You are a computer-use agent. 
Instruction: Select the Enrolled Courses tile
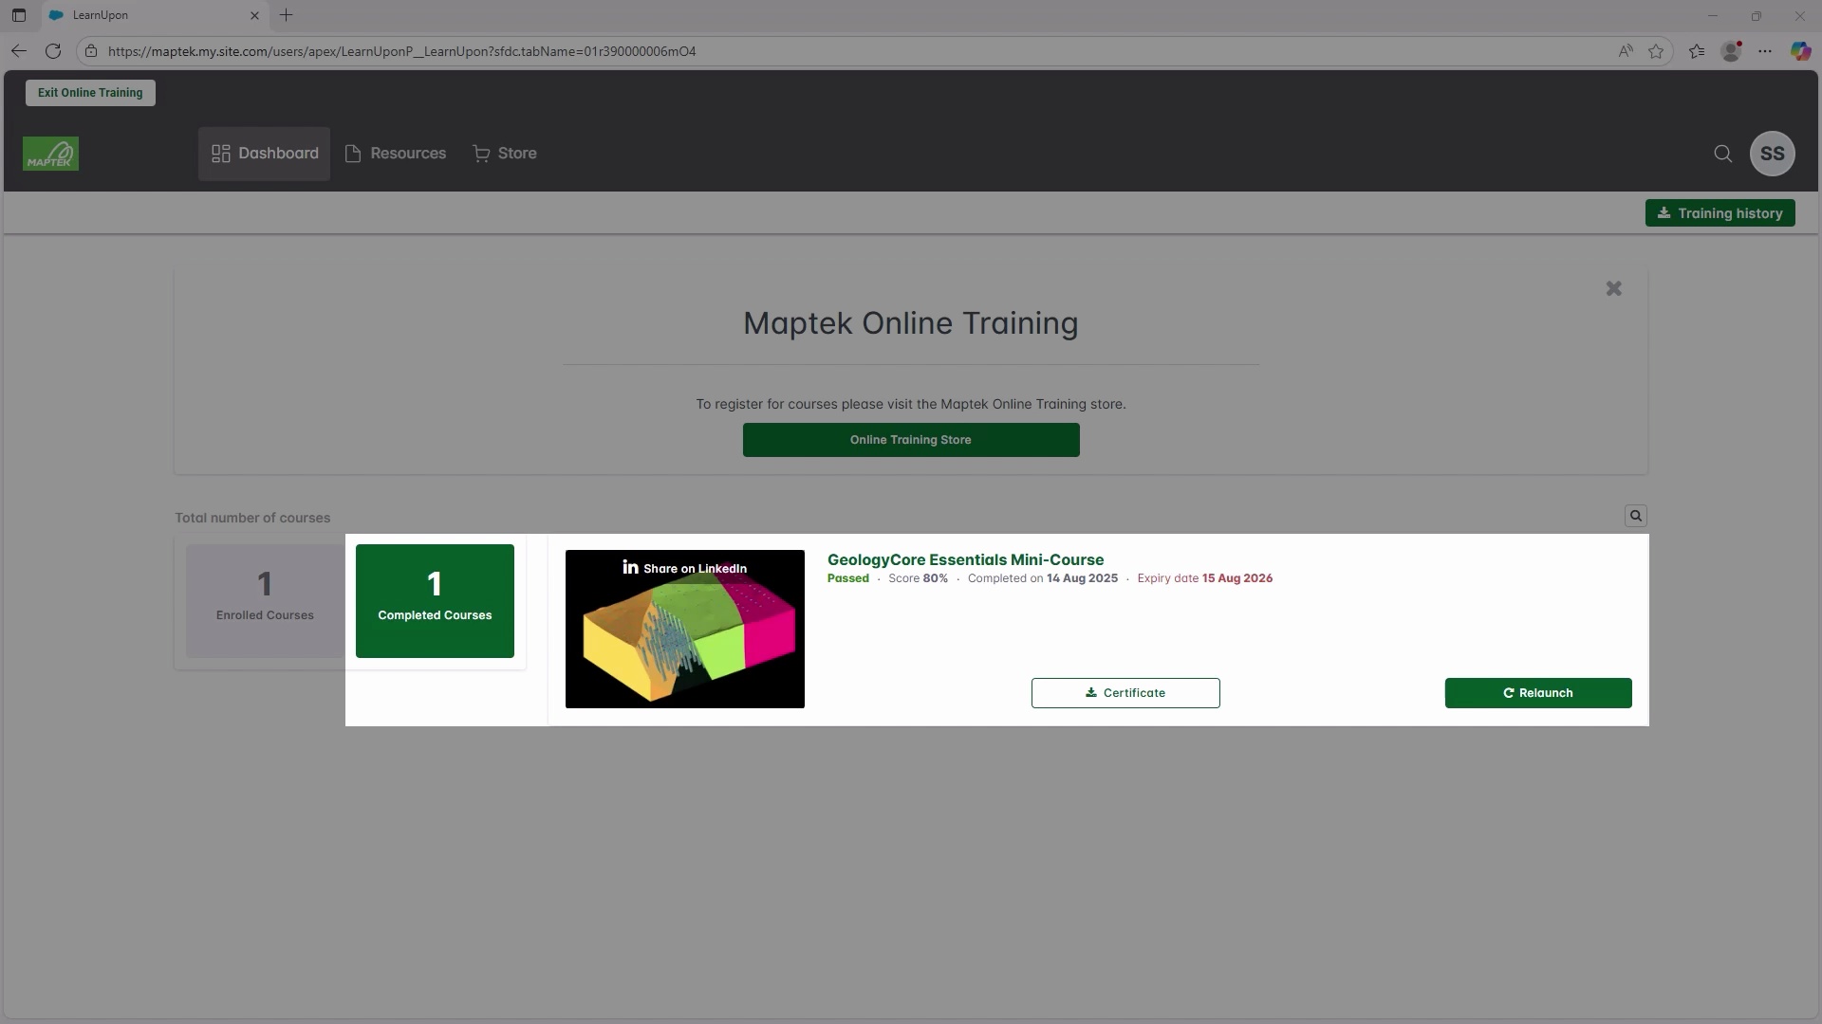265,600
